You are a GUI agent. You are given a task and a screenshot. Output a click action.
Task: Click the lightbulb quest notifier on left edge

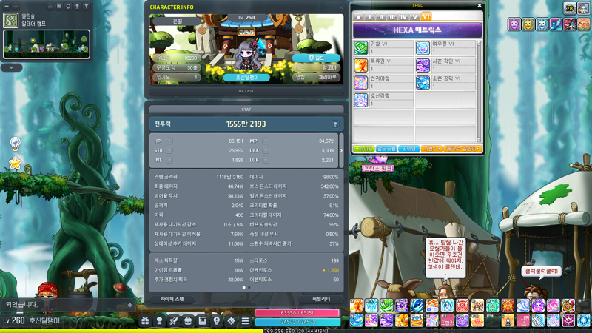click(15, 144)
